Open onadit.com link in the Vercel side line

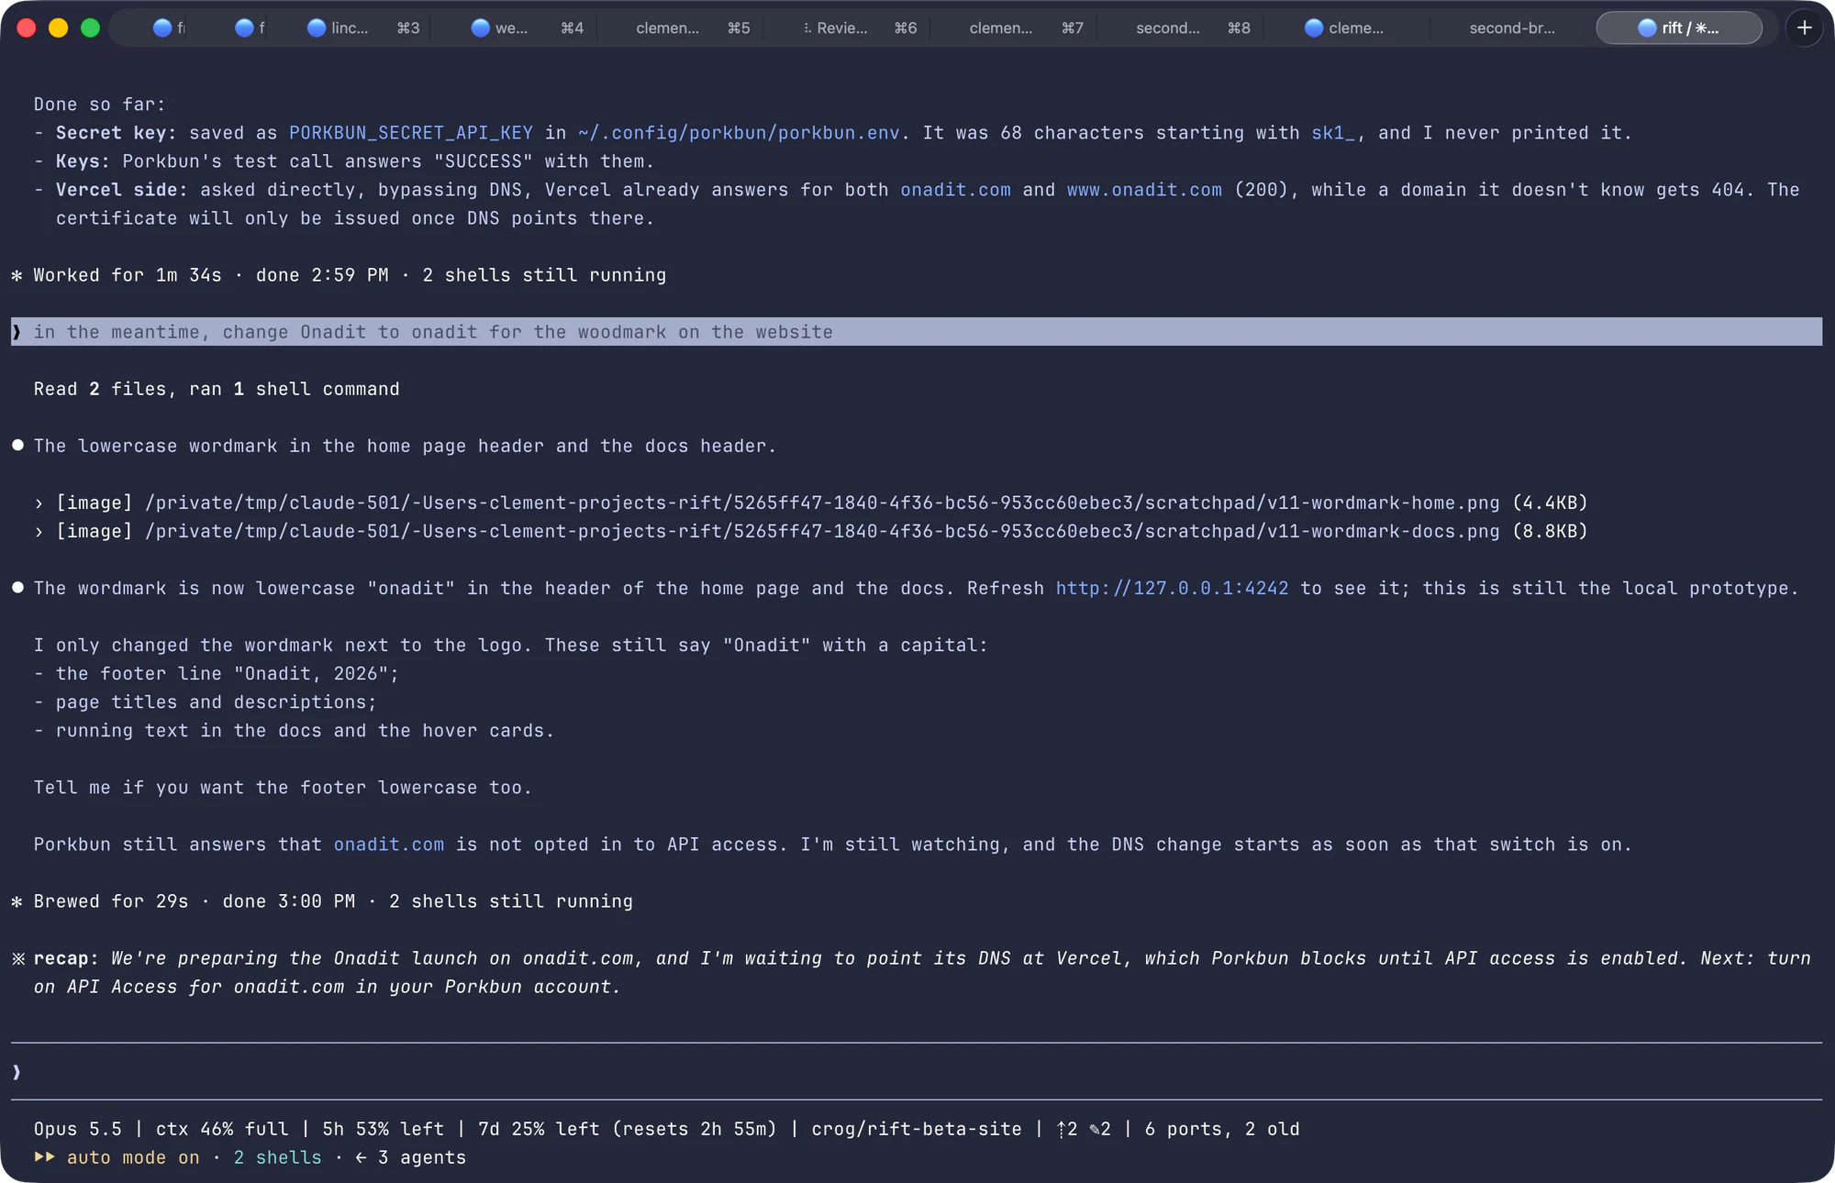(955, 190)
